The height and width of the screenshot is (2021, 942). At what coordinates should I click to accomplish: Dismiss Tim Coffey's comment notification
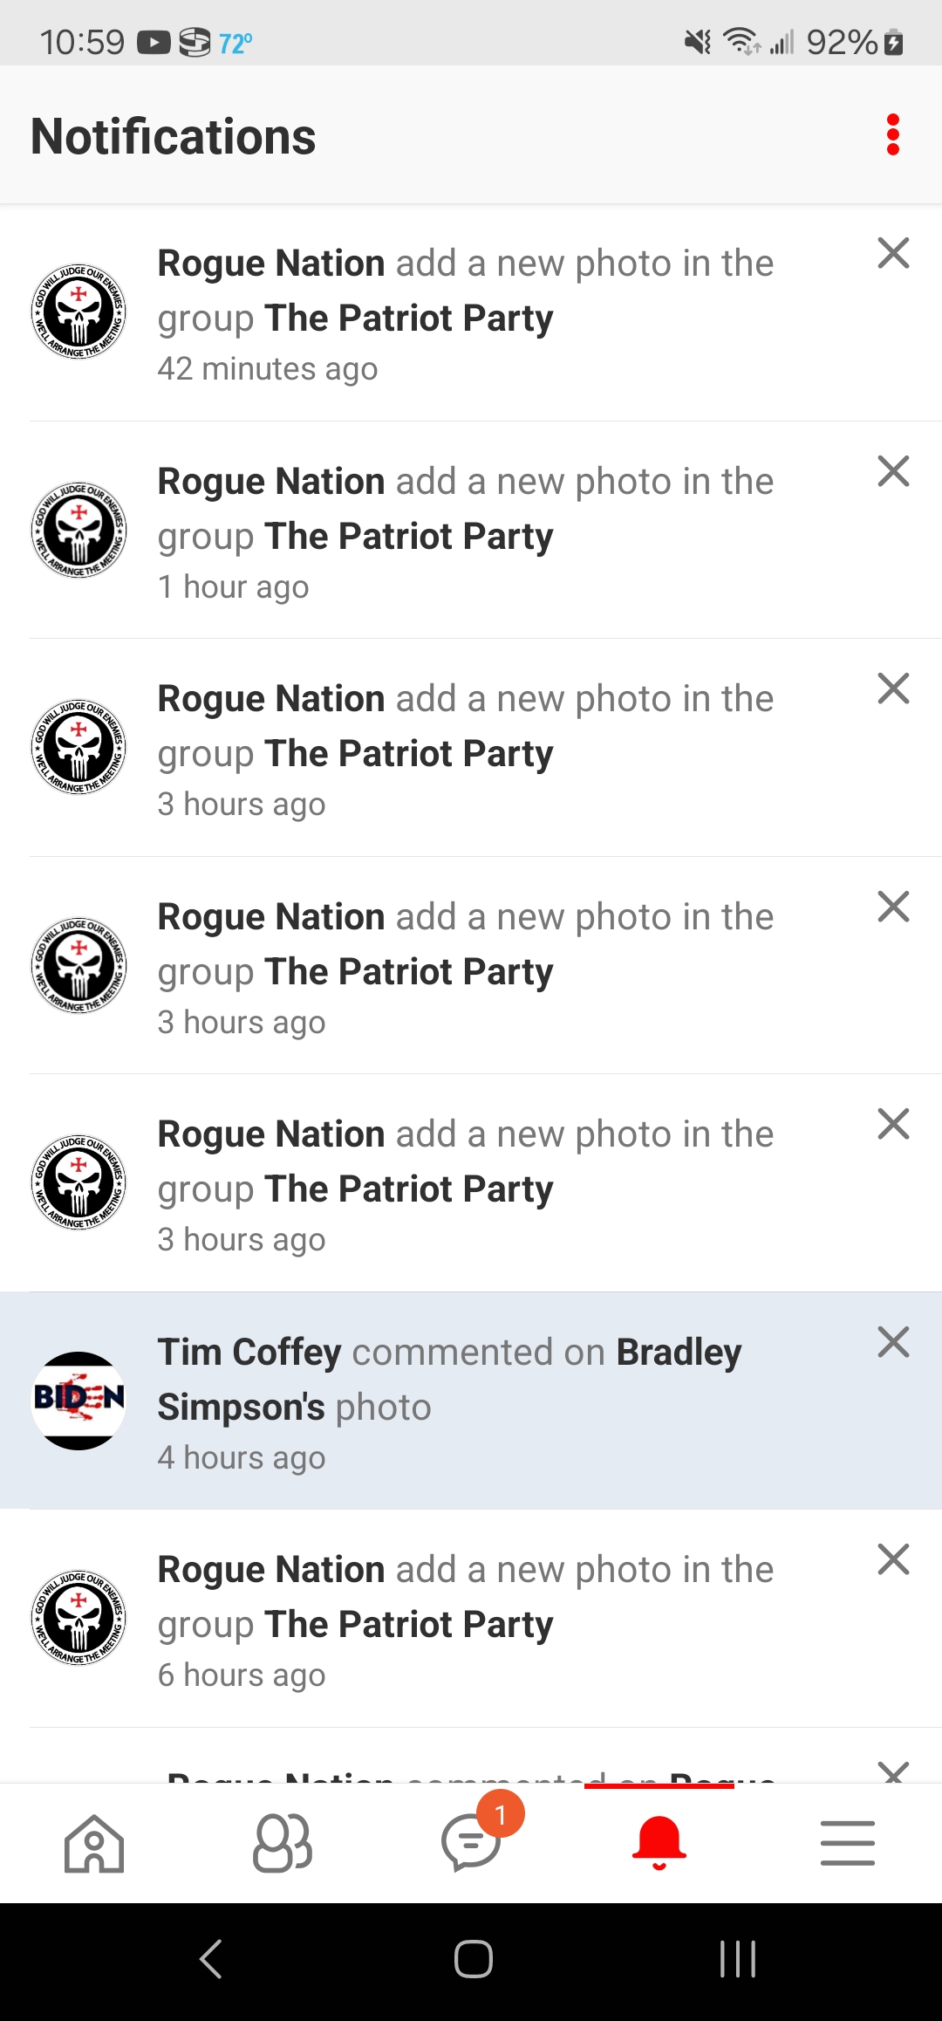(893, 1342)
